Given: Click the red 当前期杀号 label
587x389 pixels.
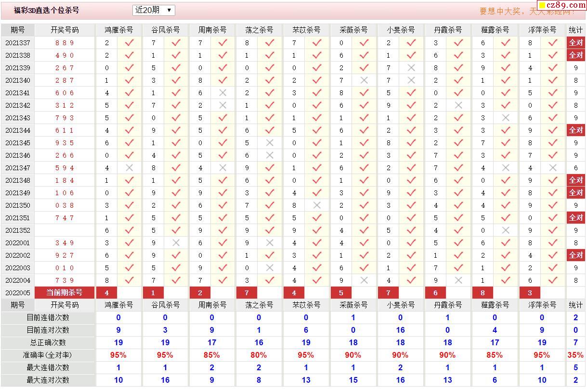Looking at the screenshot, I should [x=65, y=293].
